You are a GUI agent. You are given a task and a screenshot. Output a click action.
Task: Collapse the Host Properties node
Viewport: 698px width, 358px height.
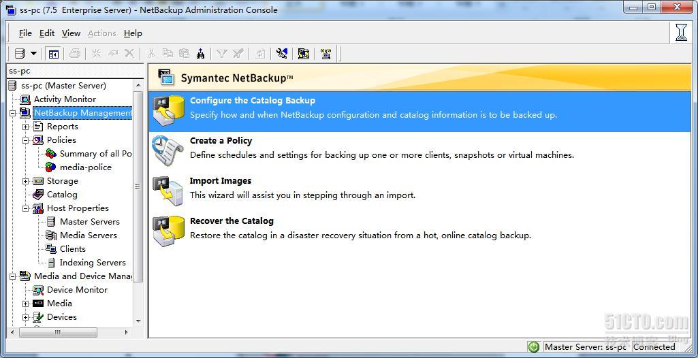click(x=25, y=208)
